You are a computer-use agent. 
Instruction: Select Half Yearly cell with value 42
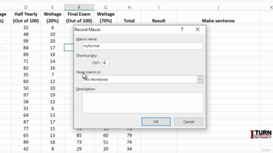[26, 149]
